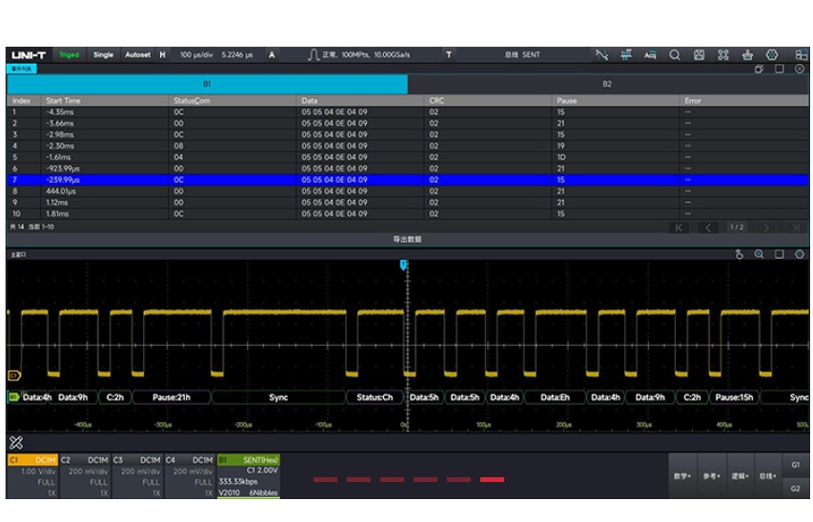Click the 导出数据 export data button
Image resolution: width=813 pixels, height=522 pixels.
[406, 239]
